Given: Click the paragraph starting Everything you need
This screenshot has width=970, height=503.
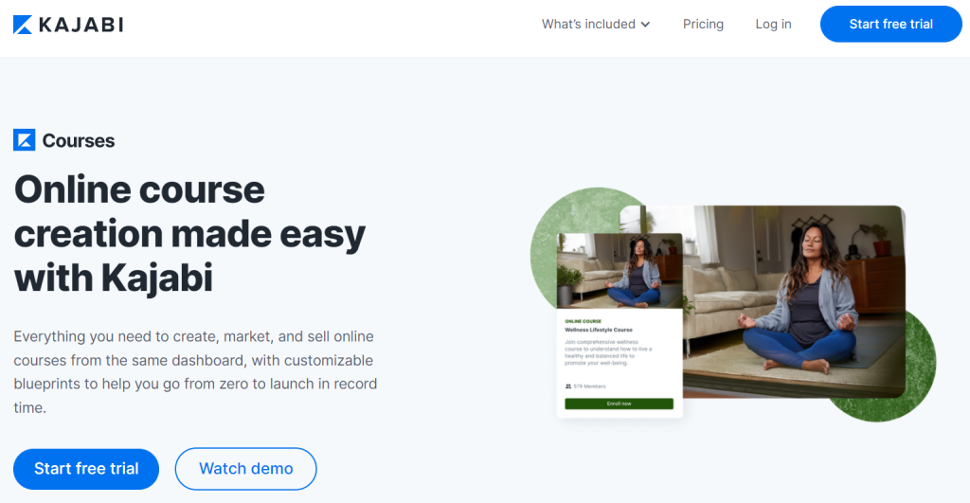Looking at the screenshot, I should 195,372.
